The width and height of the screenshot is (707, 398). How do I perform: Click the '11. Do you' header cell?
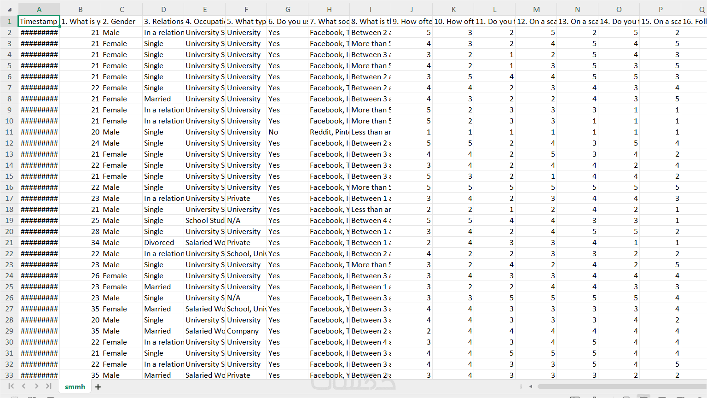[x=495, y=21]
